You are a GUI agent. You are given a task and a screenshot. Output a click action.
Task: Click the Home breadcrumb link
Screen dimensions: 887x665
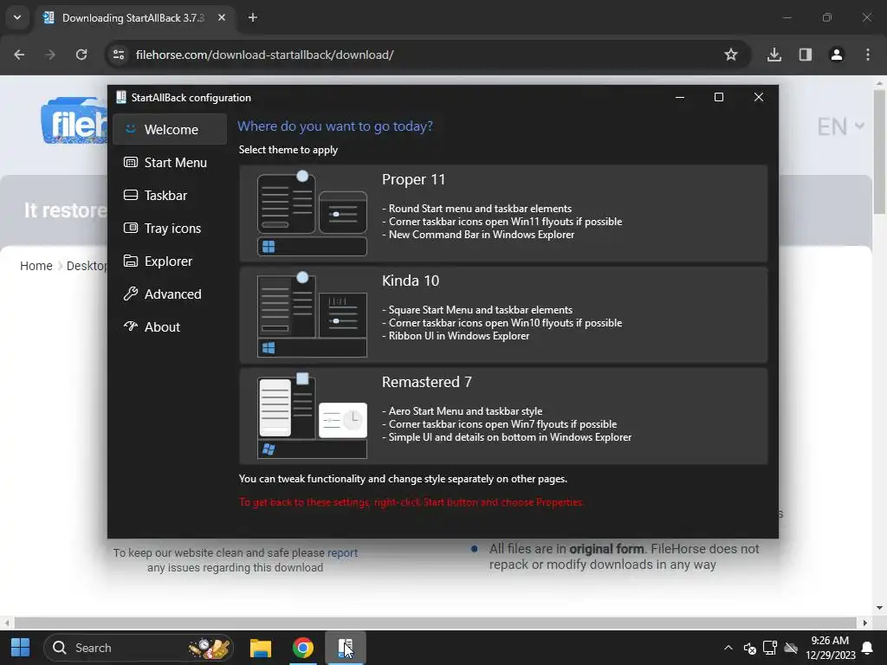(36, 266)
